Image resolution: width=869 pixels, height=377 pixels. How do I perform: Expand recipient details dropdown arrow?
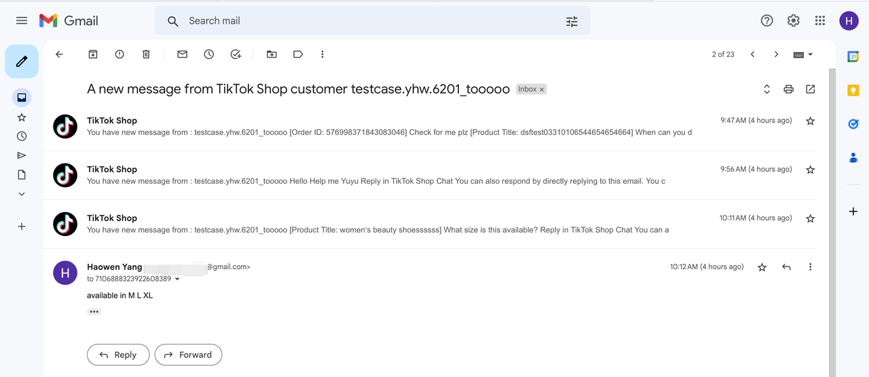coord(178,279)
